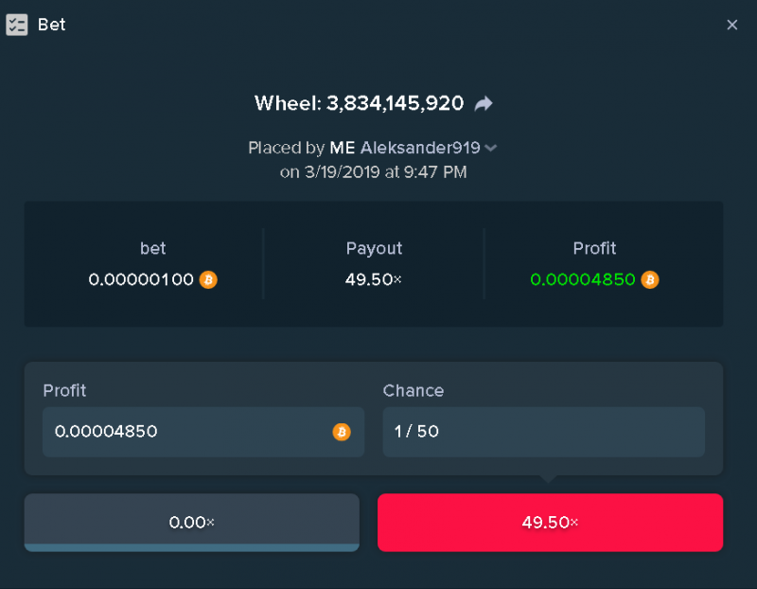Select the 0.00× multiplier segment
The image size is (757, 589).
192,523
